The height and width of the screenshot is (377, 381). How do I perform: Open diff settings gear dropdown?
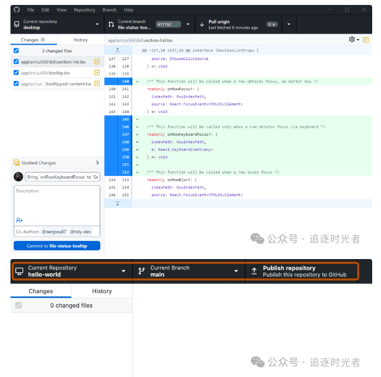[354, 39]
